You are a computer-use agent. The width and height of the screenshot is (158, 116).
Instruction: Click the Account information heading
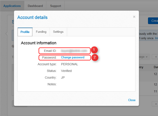tap(38, 43)
